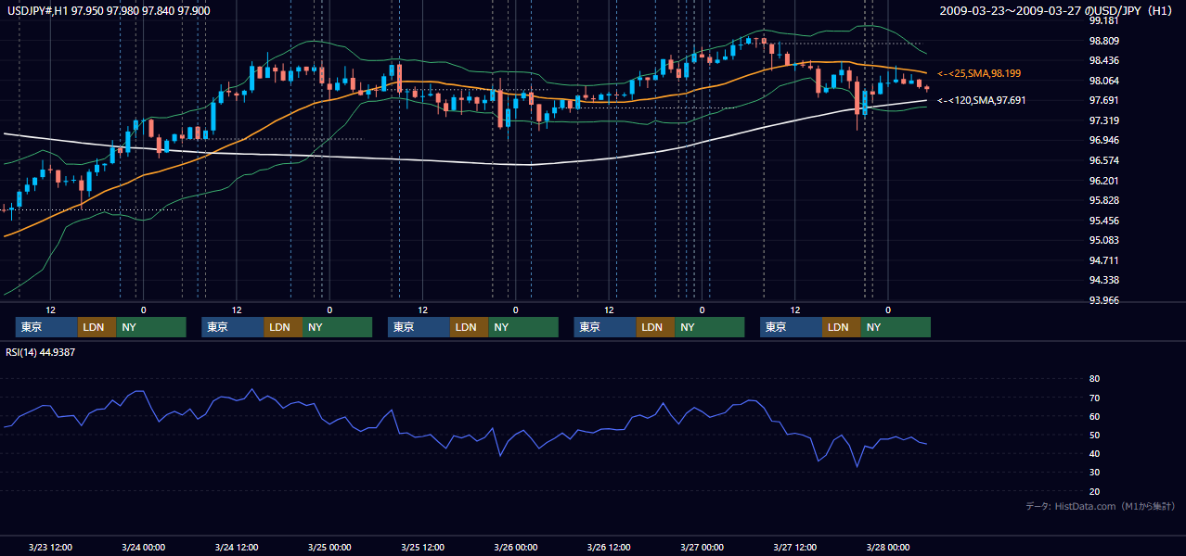Click the 98.064 price axis value

pos(1106,81)
